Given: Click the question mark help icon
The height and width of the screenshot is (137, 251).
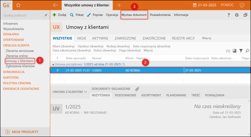Looking at the screenshot, I should point(229,15).
